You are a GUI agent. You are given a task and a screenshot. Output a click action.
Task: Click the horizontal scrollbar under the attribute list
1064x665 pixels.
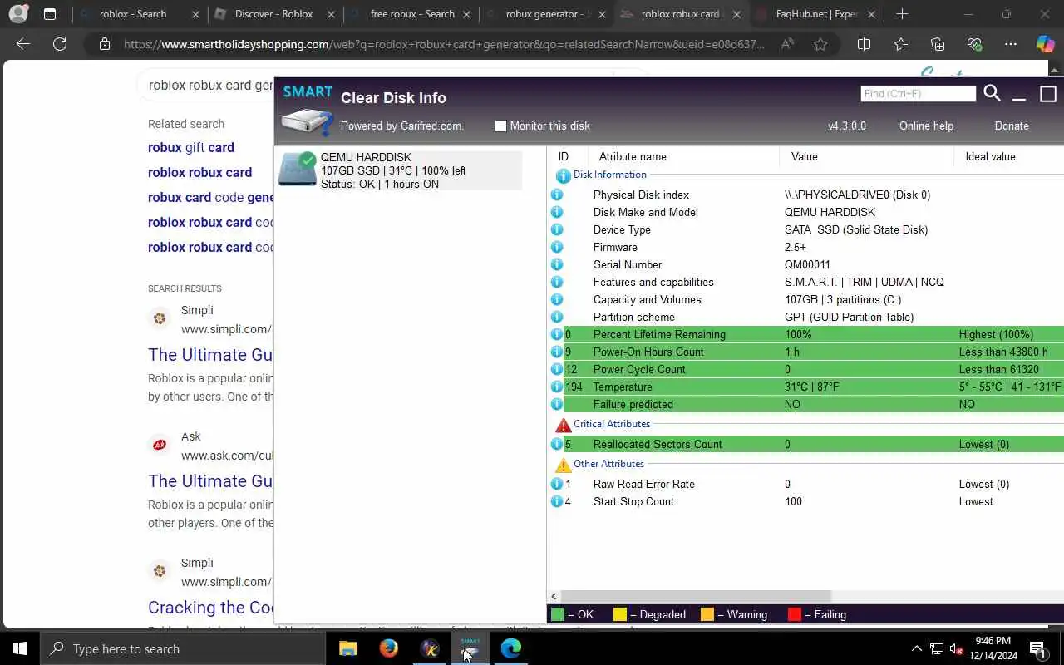point(695,596)
